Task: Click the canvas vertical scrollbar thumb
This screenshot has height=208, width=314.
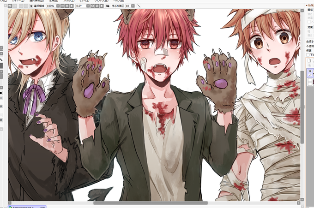Action: tap(302, 107)
